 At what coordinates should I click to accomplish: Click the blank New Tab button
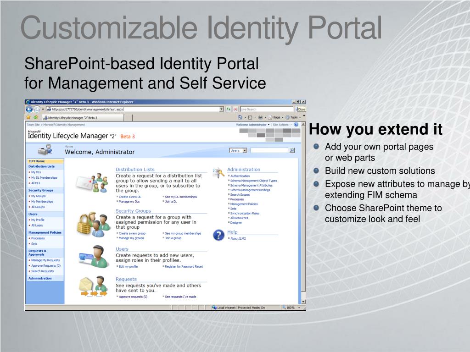(129, 118)
